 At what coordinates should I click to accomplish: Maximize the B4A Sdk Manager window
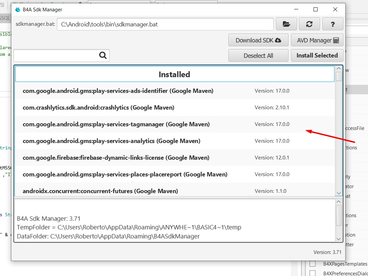coord(316,9)
